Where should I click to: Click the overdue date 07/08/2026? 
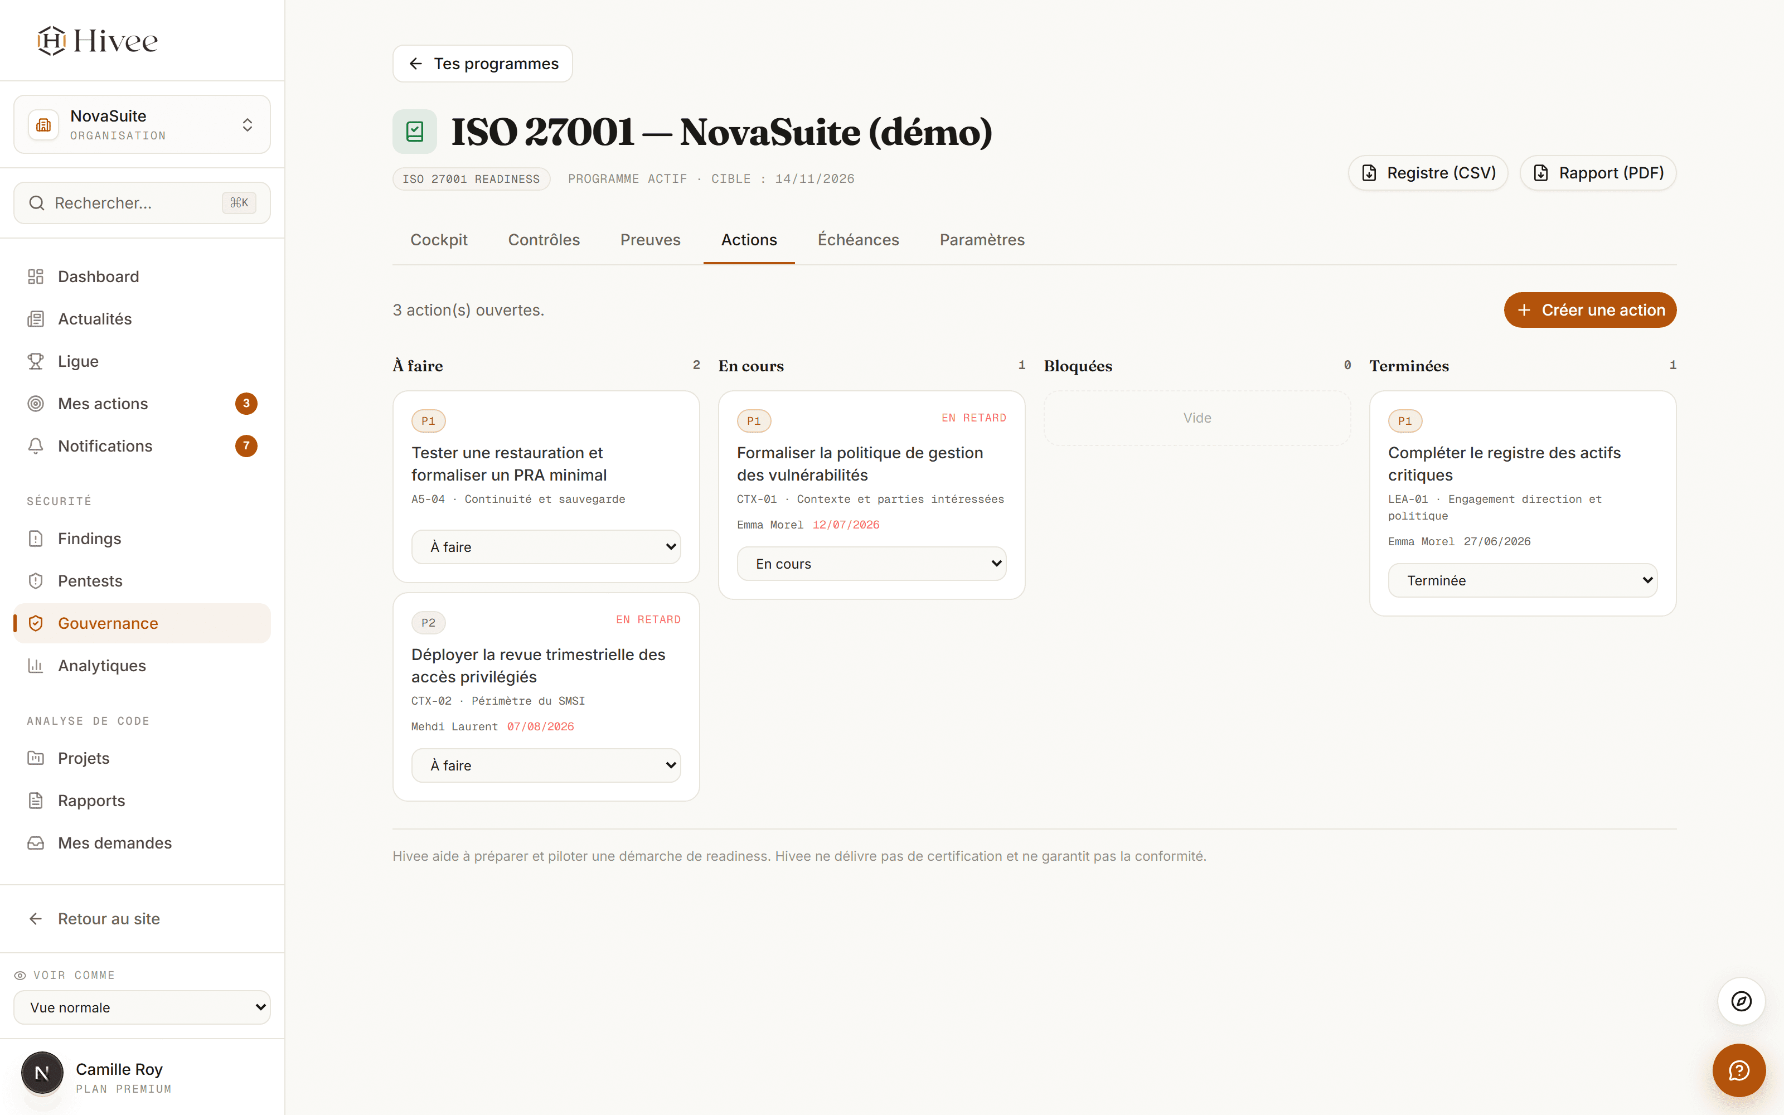(540, 727)
